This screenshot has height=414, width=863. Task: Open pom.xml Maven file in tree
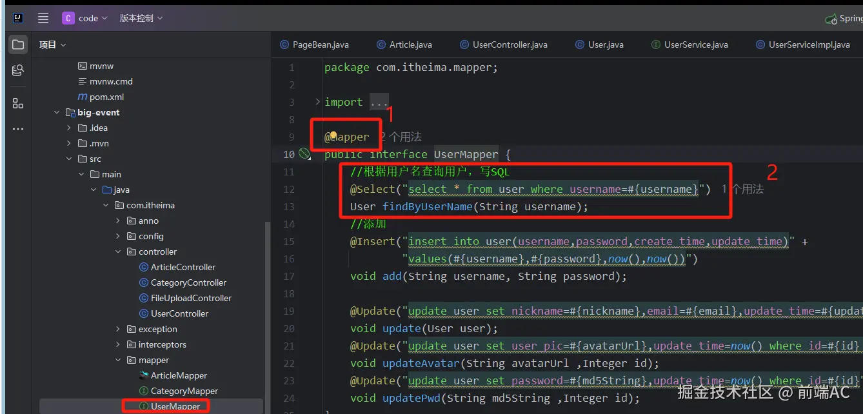pos(106,97)
